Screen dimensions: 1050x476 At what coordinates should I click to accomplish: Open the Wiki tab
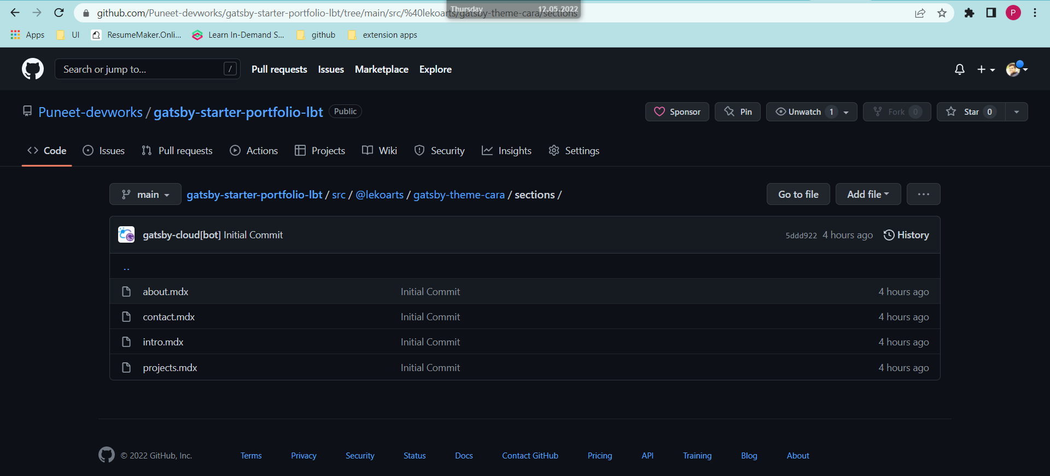pyautogui.click(x=380, y=151)
